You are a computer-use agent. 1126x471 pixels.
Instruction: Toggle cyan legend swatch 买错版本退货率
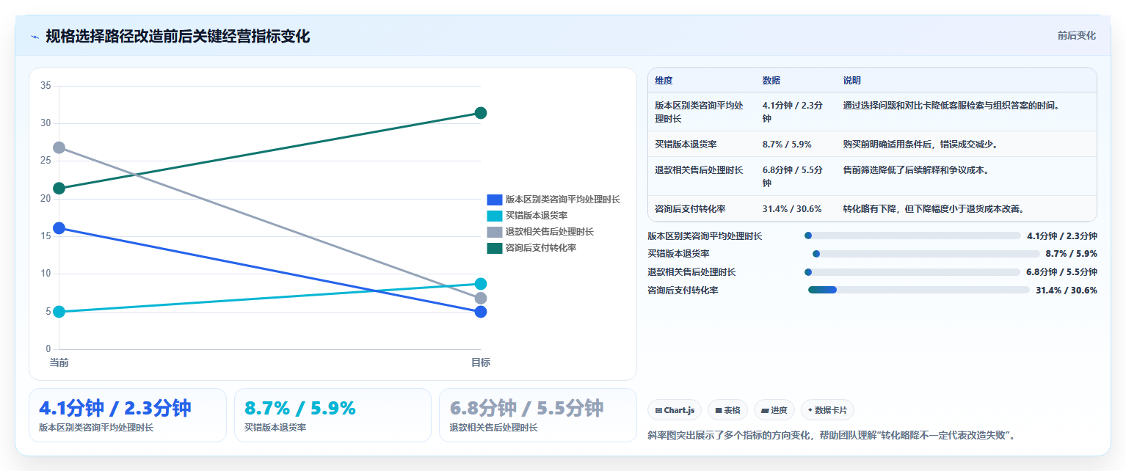pos(495,216)
